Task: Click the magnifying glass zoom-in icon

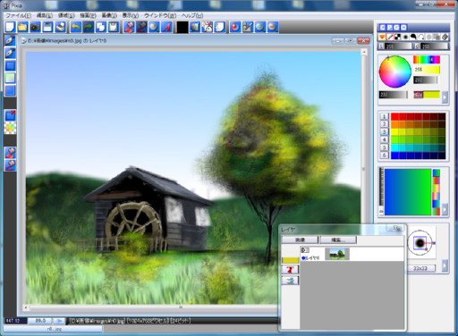Action: tap(260, 27)
